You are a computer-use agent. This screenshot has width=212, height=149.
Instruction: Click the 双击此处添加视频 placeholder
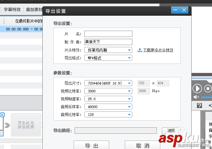tap(26, 125)
